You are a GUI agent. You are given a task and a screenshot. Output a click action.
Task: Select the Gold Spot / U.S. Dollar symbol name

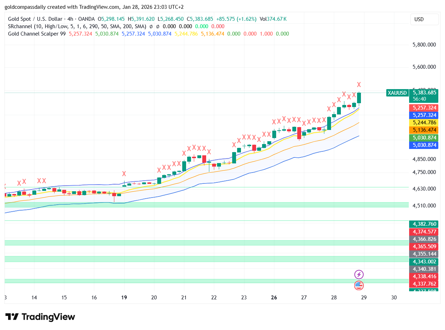35,19
